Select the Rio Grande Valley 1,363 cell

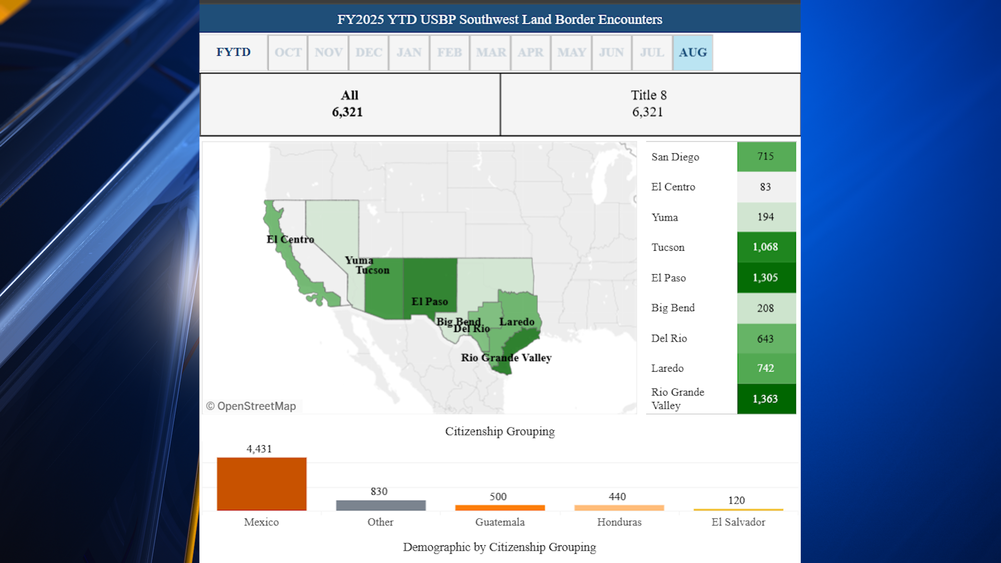766,399
